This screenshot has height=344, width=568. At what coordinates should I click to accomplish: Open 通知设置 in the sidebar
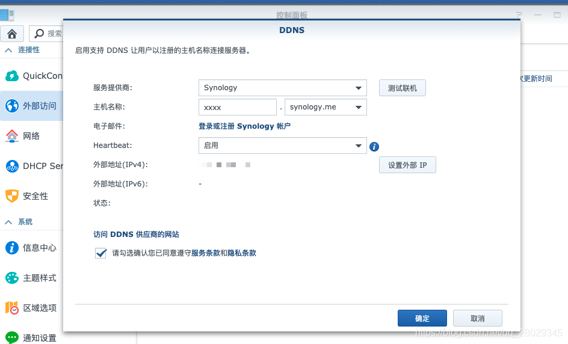click(31, 337)
